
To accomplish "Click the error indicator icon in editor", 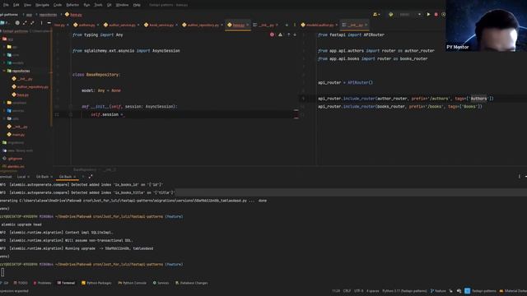I will click(272, 35).
